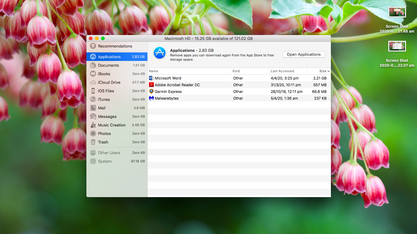Select the top Screen Shot desktop thumbnail
This screenshot has height=234, width=417.
pos(397,12)
